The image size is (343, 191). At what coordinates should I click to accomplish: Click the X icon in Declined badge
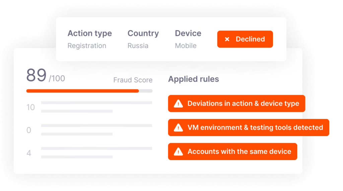coord(227,39)
